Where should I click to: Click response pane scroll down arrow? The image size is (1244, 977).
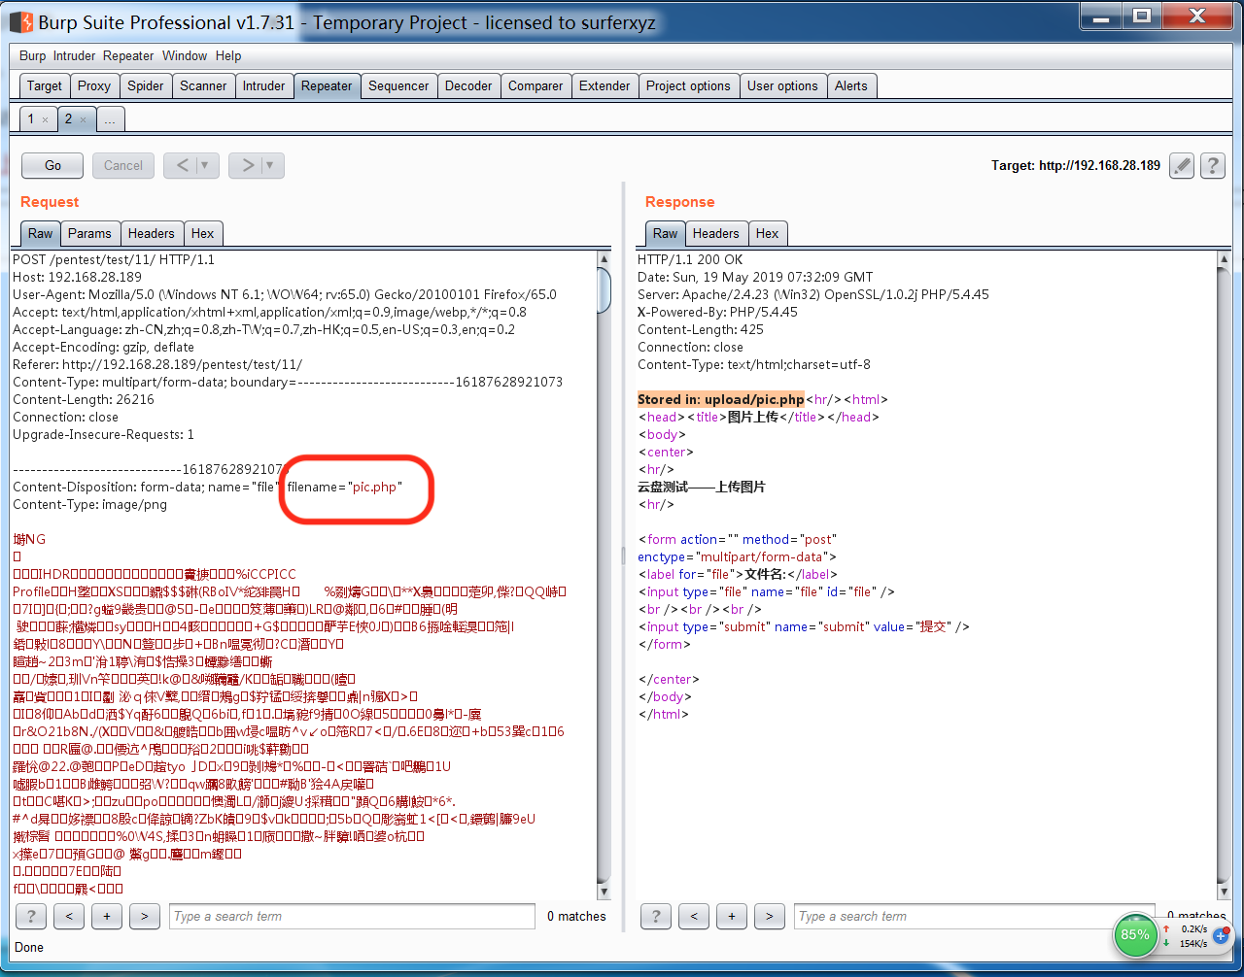(x=1225, y=892)
